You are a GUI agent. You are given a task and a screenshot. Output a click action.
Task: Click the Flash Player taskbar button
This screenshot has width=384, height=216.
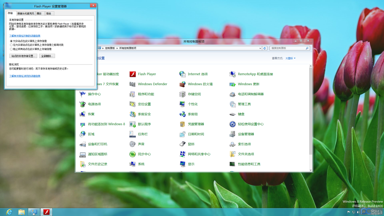pos(46,212)
